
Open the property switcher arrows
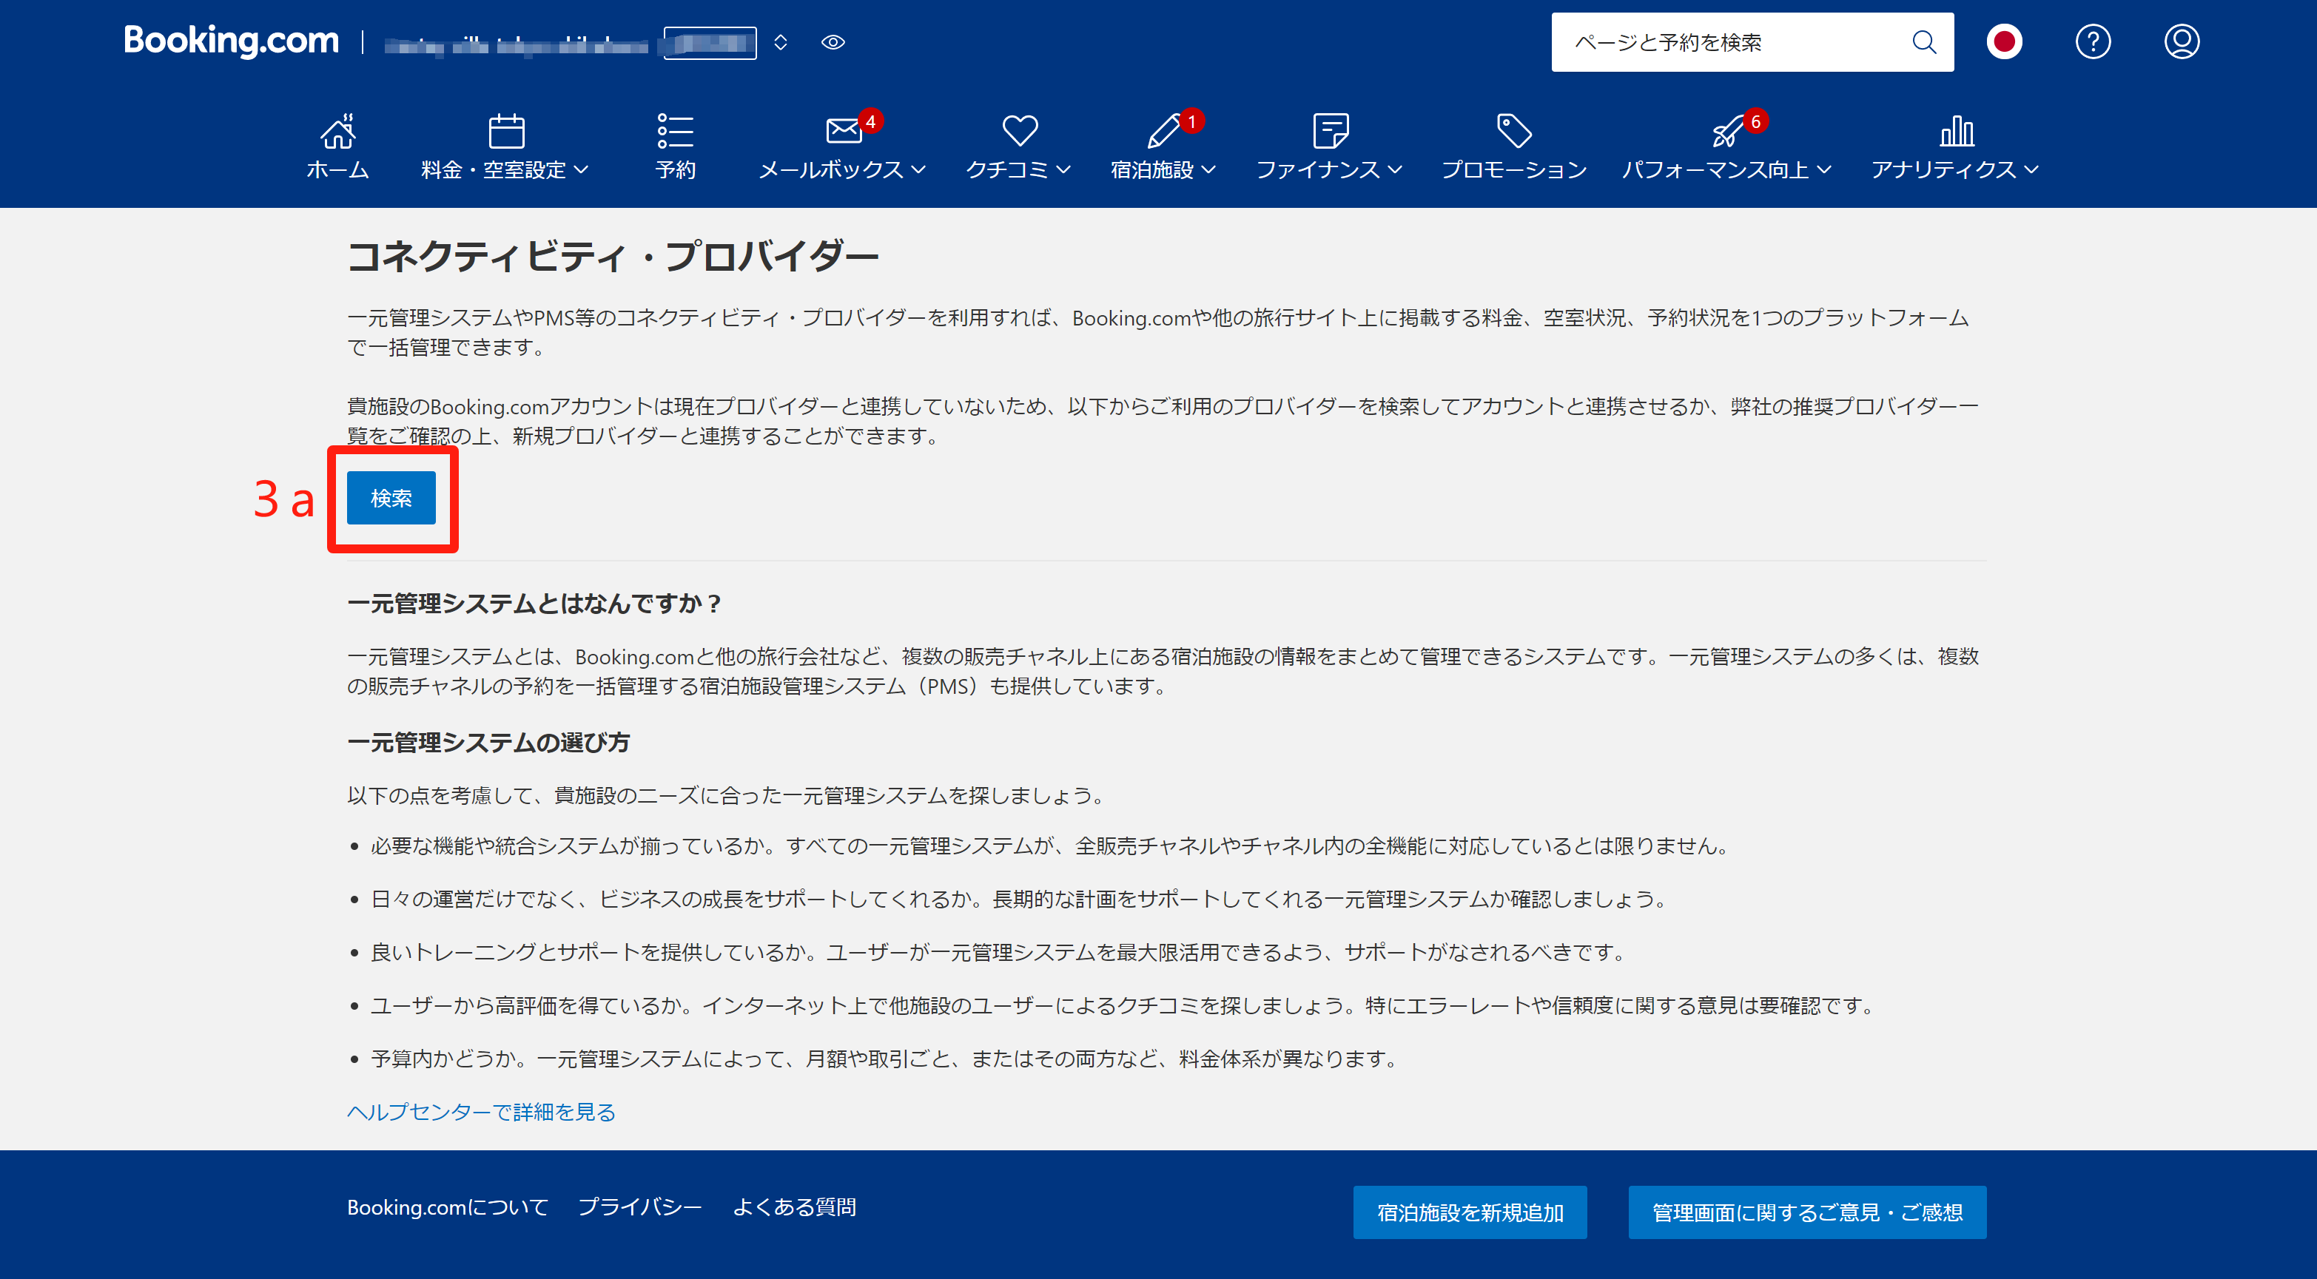(x=781, y=42)
